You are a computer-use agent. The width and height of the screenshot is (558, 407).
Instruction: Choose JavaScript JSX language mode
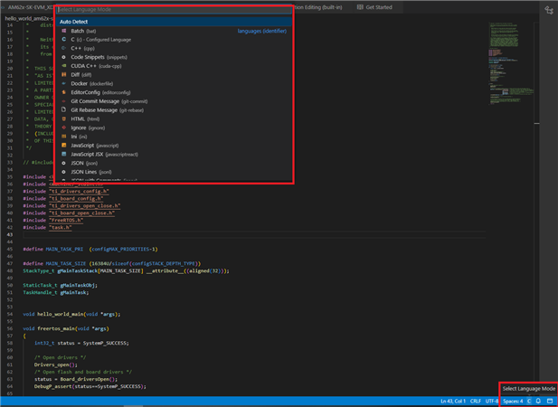174,155
